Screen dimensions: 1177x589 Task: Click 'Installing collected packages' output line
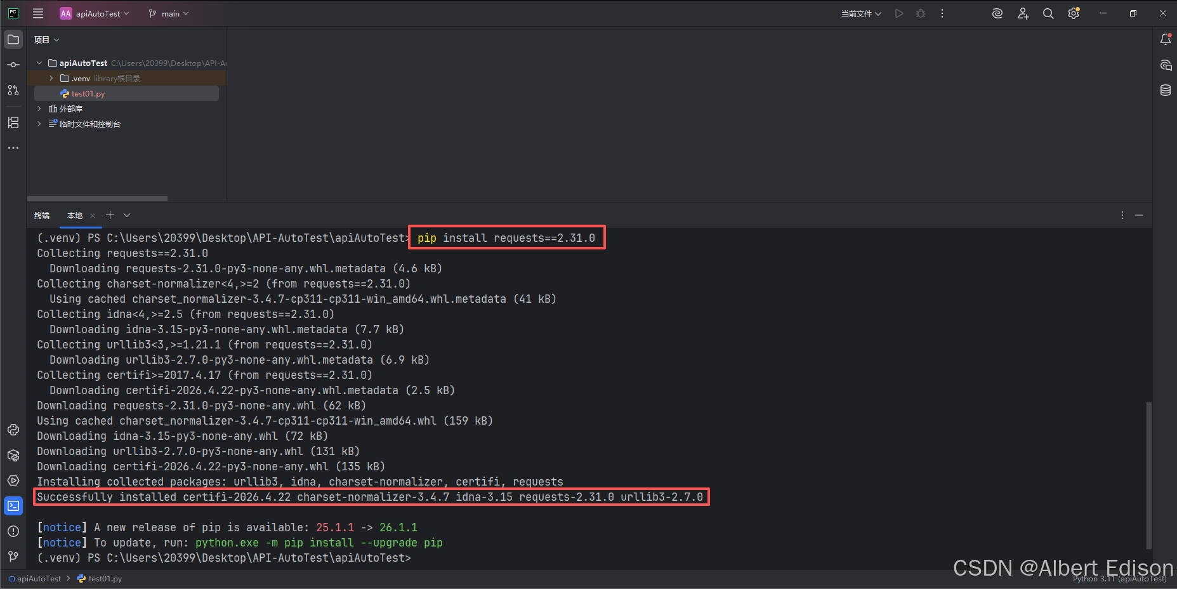300,482
